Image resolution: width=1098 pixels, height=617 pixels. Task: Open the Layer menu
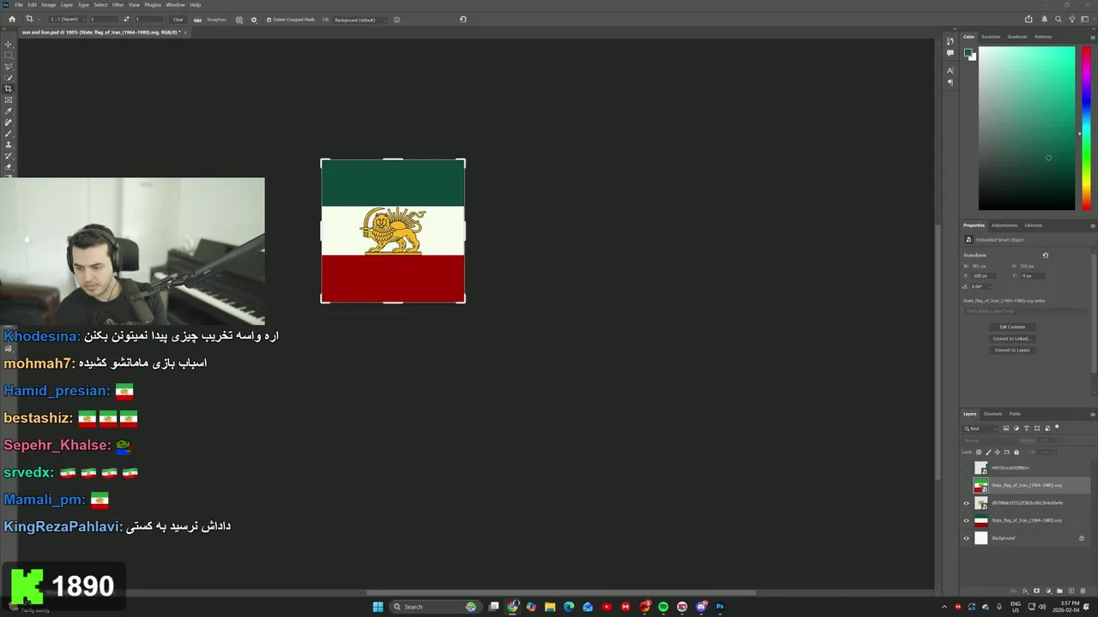coord(67,4)
